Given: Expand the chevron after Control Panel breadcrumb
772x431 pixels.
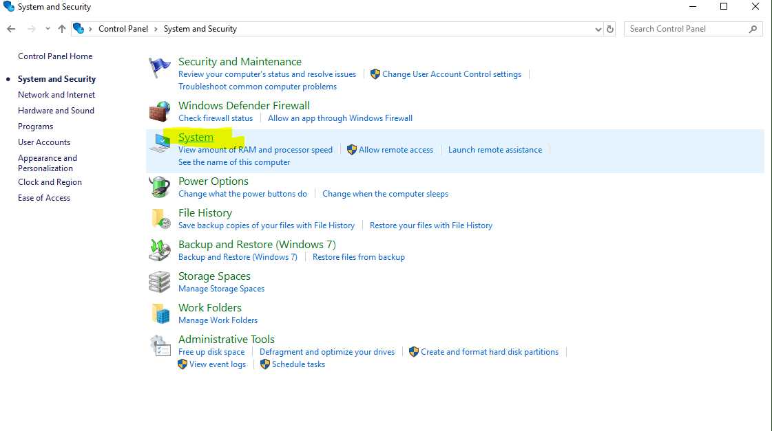Looking at the screenshot, I should (156, 29).
